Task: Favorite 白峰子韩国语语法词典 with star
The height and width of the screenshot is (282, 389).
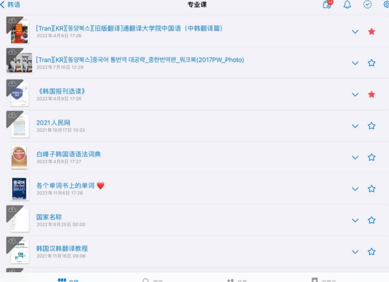Action: (x=371, y=157)
